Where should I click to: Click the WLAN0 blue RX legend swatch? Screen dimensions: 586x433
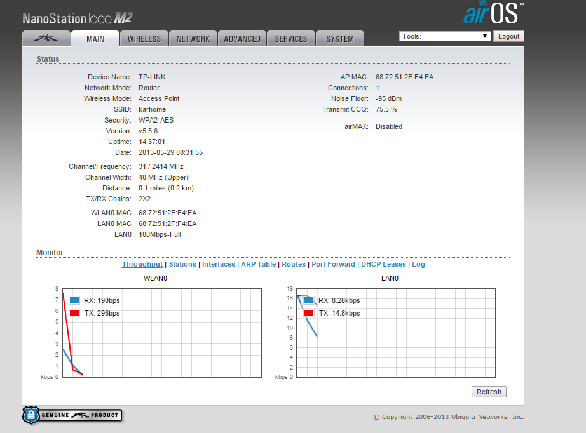(74, 300)
